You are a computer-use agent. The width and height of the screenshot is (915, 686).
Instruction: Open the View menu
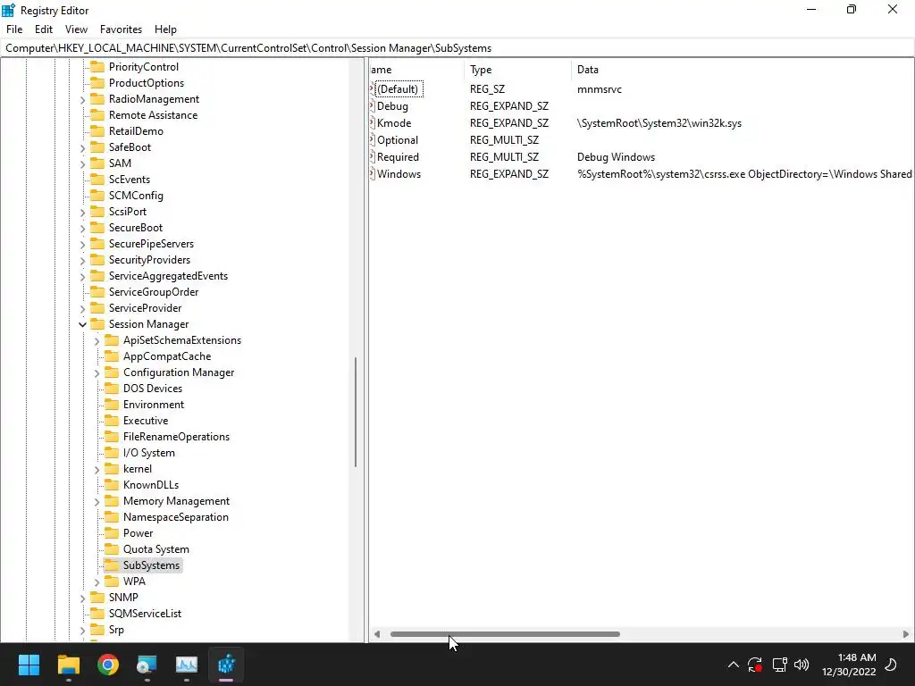pyautogui.click(x=76, y=29)
